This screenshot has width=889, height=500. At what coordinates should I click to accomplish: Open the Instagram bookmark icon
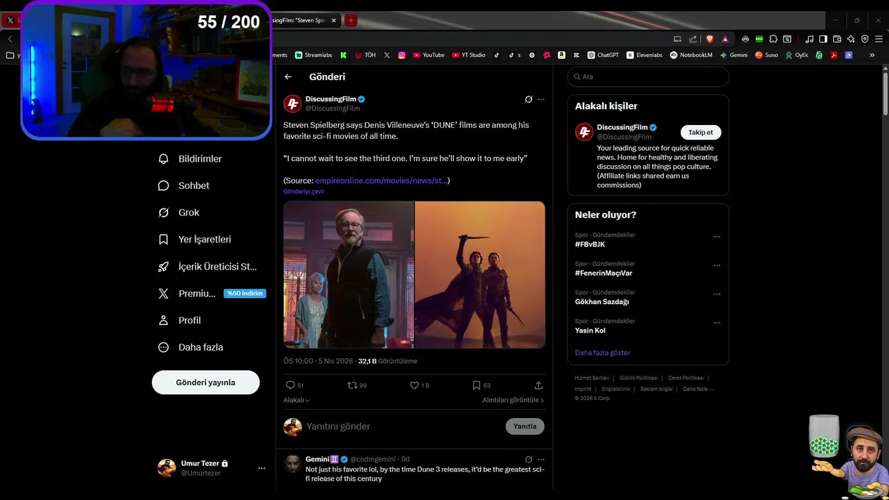pyautogui.click(x=401, y=55)
